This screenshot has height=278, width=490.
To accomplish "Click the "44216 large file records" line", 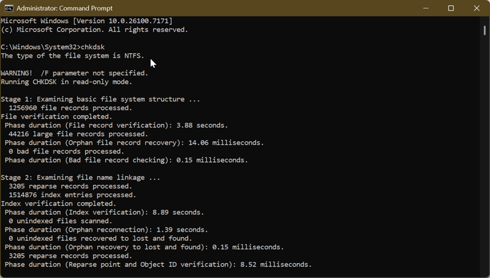I will click(x=78, y=134).
